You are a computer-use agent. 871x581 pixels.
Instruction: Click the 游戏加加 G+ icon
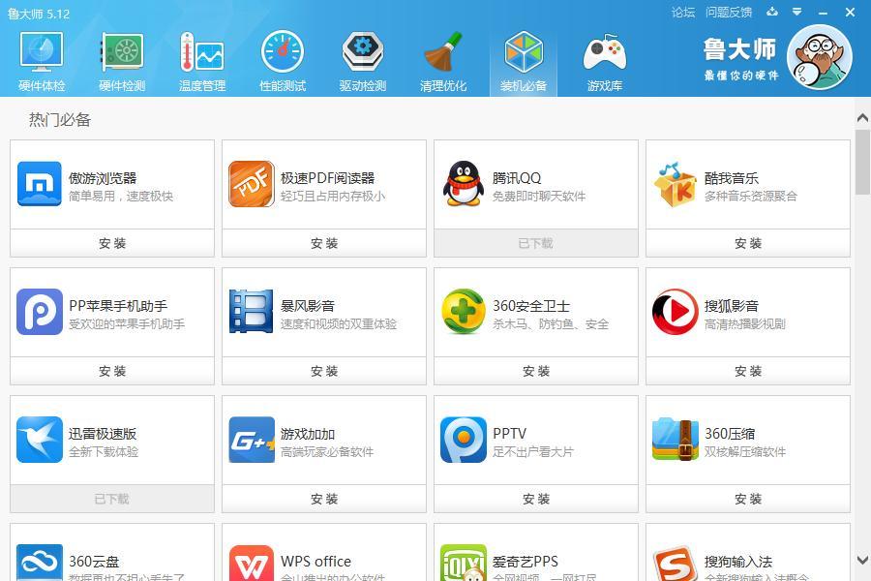(252, 440)
